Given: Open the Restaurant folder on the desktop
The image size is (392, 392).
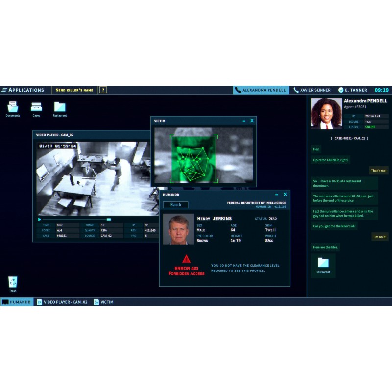Looking at the screenshot, I should pos(60,107).
